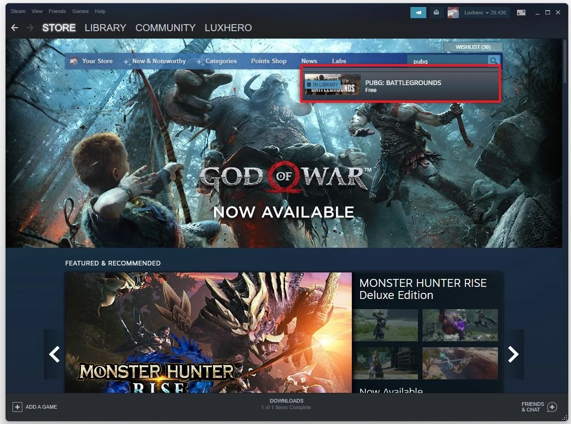View the bottom-right Monster Hunter screenshot
Viewport: 571px width, 424px height.
click(x=460, y=363)
